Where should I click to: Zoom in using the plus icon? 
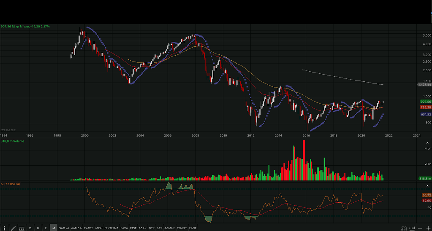[x=428, y=228]
